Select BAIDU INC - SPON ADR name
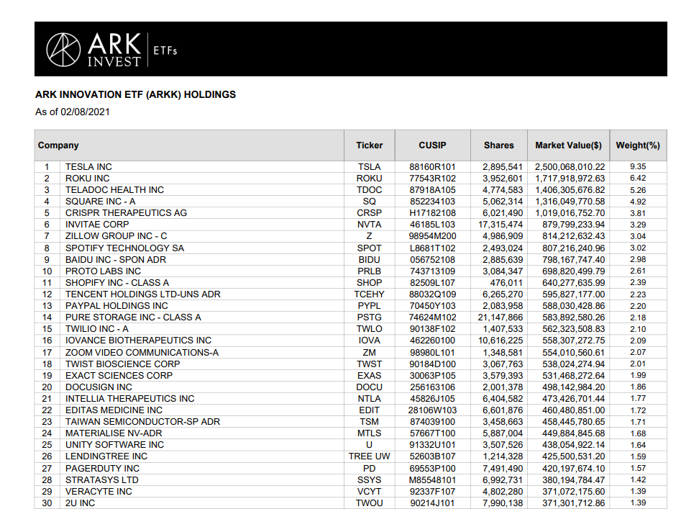The width and height of the screenshot is (699, 509). [x=116, y=260]
